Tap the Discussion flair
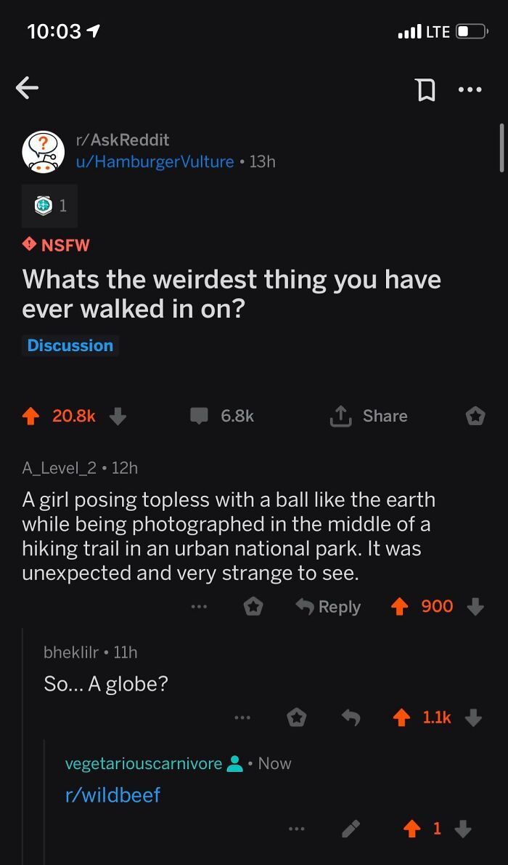The width and height of the screenshot is (508, 865). point(70,345)
